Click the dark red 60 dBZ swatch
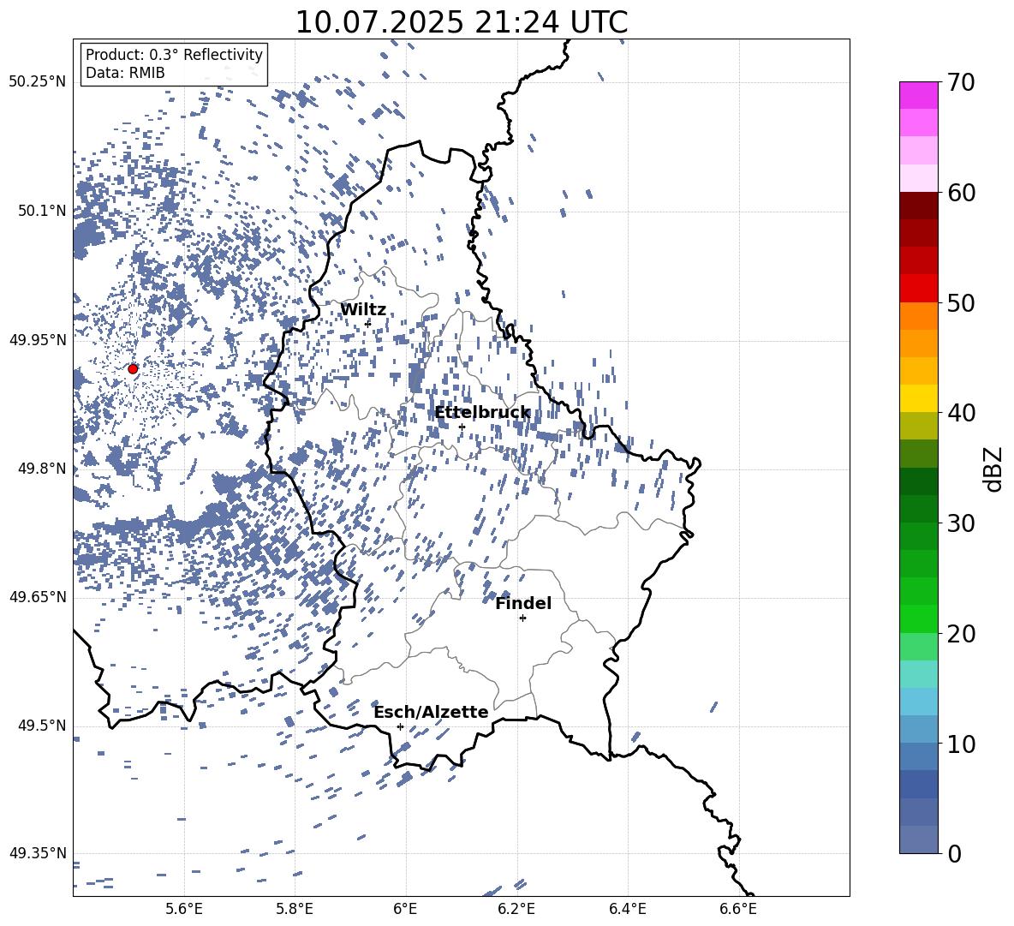Viewport: 1014px width, 926px height. pyautogui.click(x=918, y=206)
